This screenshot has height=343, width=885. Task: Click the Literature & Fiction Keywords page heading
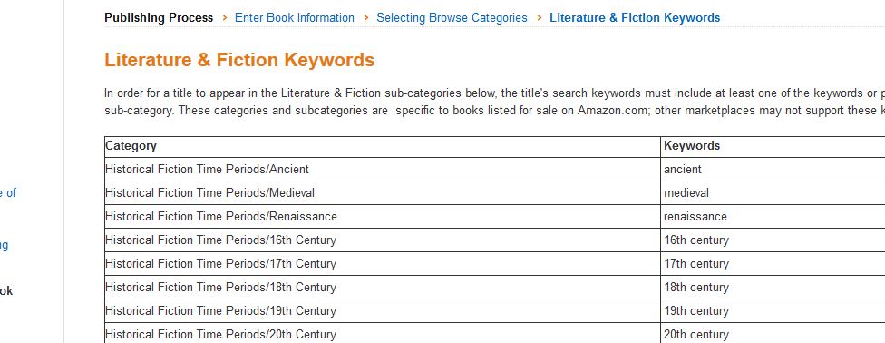pyautogui.click(x=239, y=60)
